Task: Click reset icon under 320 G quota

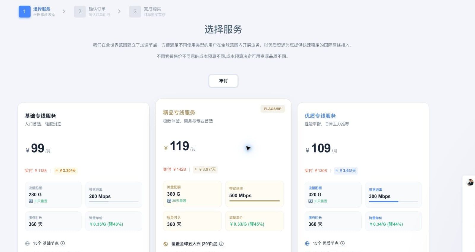Action: click(x=310, y=201)
